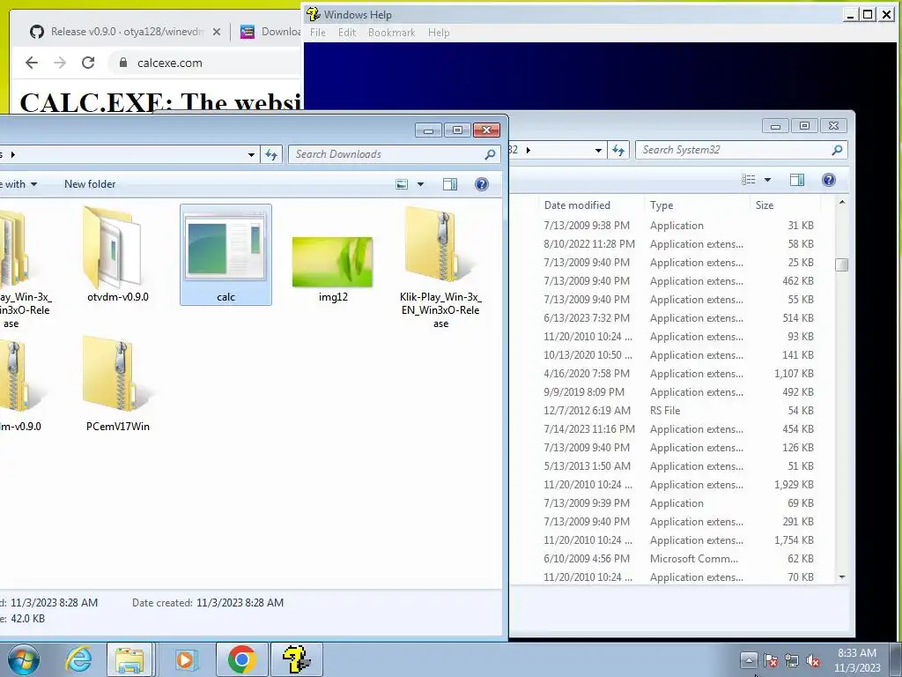902x677 pixels.
Task: Open Bookmark menu in Windows Help
Action: (x=391, y=33)
